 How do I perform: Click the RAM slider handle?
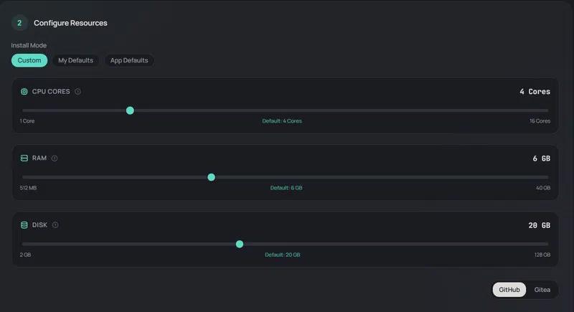[x=211, y=177]
